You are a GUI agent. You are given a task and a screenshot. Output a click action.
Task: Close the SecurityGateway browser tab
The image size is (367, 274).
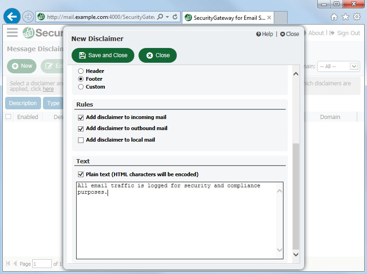(x=269, y=18)
